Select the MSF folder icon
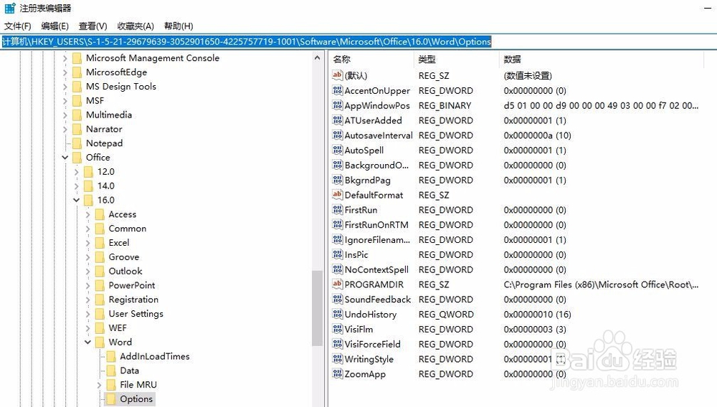Screen dimensions: 717x407 coord(77,101)
